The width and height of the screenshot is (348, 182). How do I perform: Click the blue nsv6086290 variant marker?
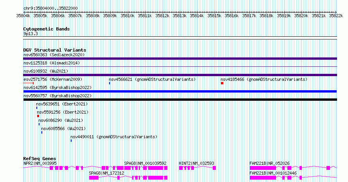point(39,124)
